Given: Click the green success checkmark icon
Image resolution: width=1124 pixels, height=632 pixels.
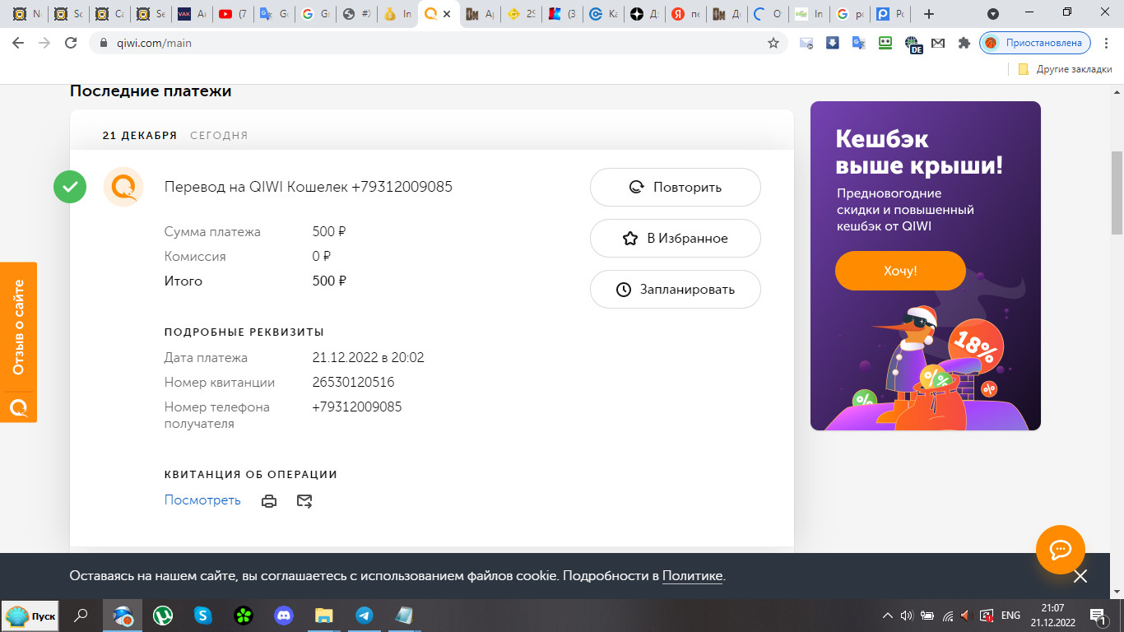Looking at the screenshot, I should point(70,187).
